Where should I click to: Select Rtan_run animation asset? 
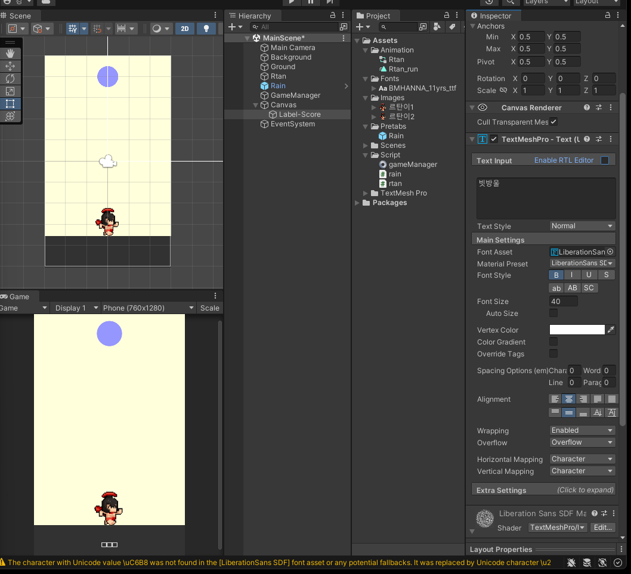pos(403,69)
